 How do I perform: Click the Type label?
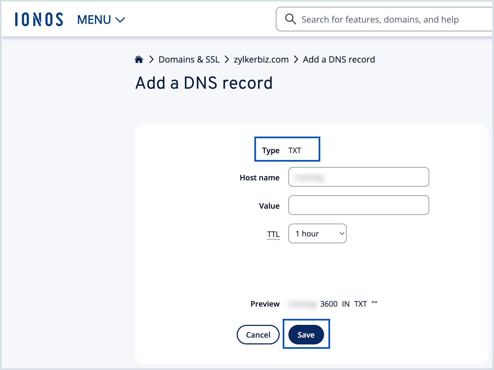[x=271, y=150]
